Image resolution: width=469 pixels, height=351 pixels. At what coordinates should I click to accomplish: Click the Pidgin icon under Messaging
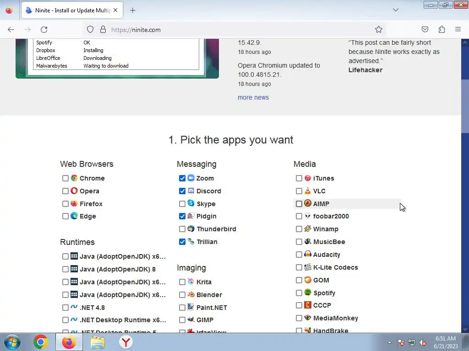click(191, 216)
